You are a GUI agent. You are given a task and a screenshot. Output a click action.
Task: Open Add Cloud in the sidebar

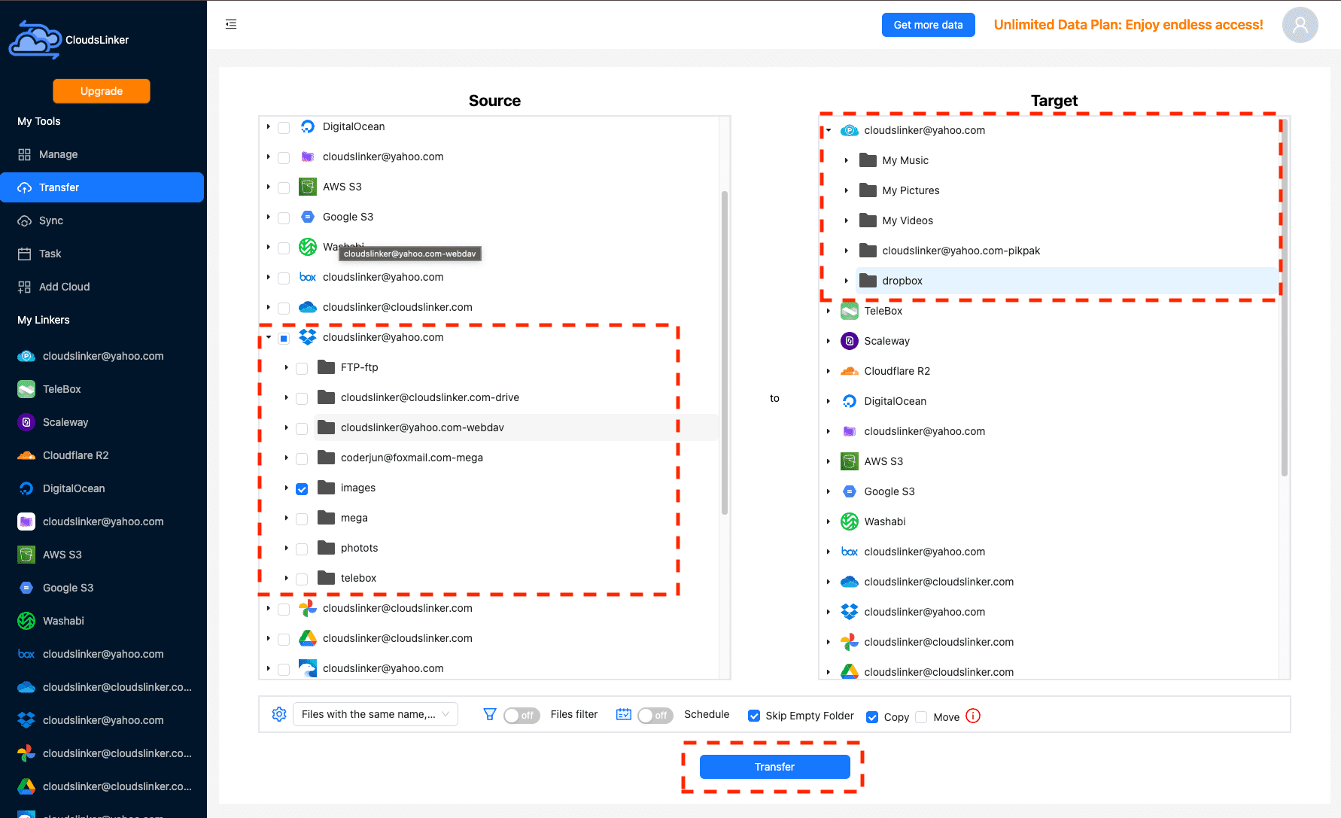tap(102, 287)
